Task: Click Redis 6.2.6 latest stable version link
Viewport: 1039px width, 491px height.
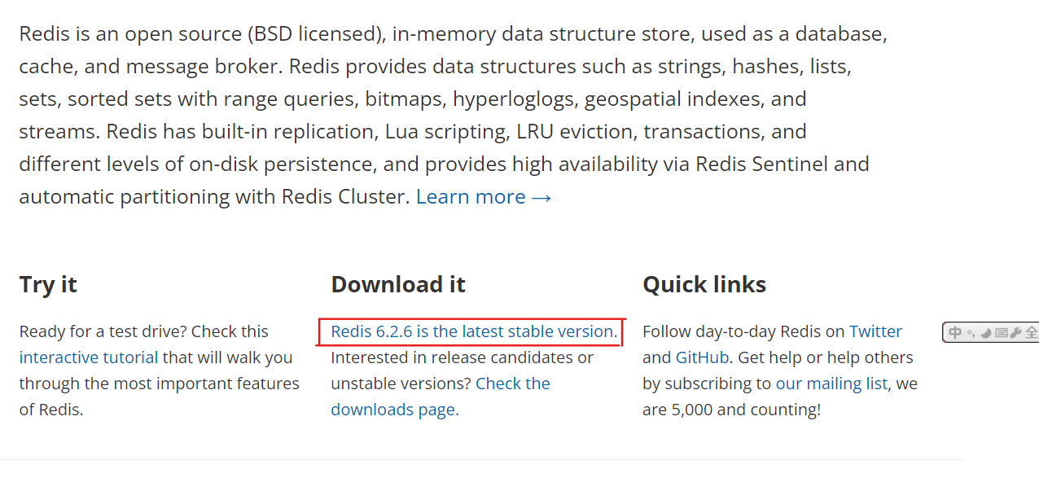Action: click(x=474, y=331)
